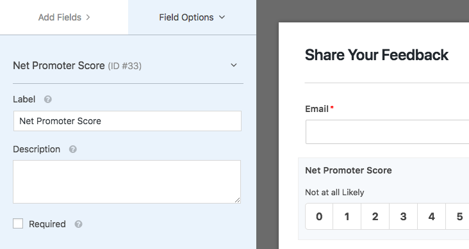Switch to the Add Fields tab
The image size is (469, 249).
coord(64,17)
